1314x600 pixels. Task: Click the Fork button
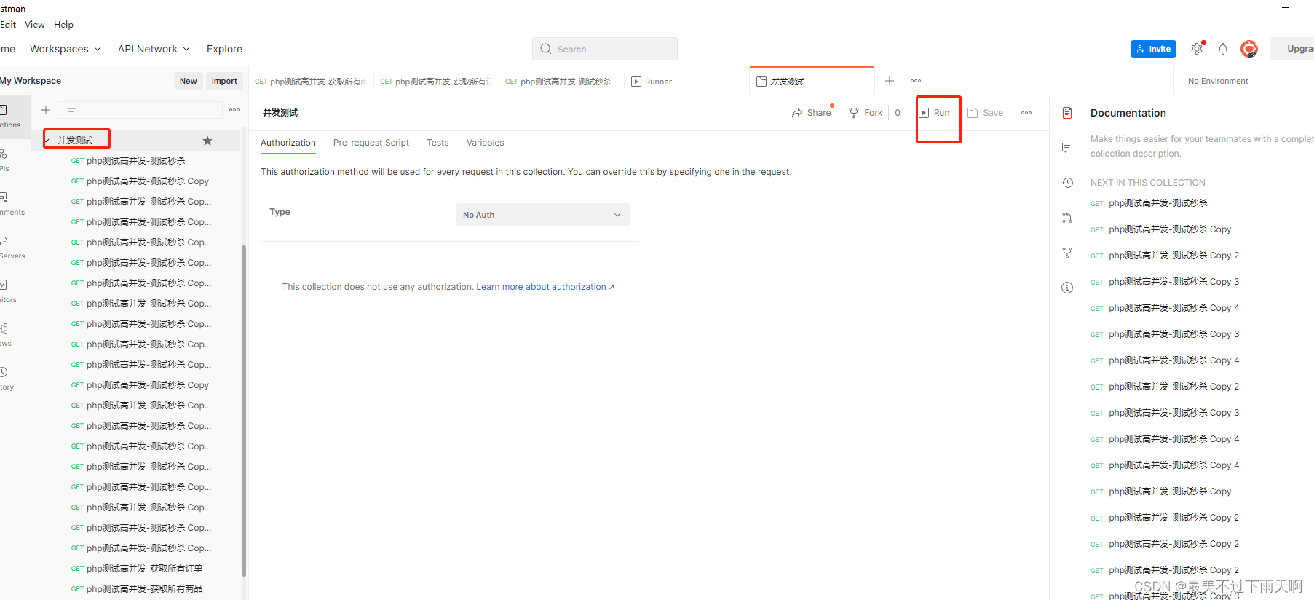[866, 113]
